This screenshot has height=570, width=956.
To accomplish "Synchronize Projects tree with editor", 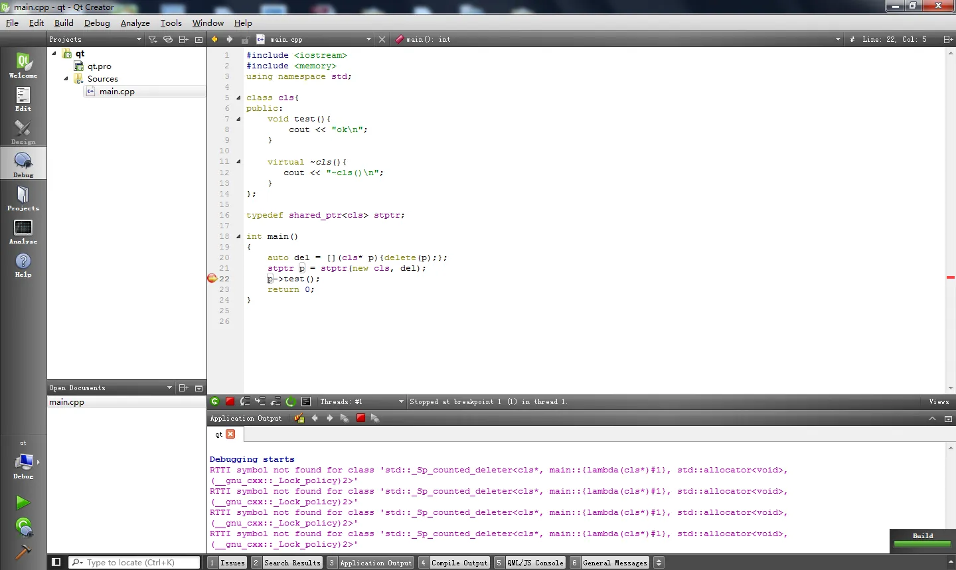I will tap(168, 39).
